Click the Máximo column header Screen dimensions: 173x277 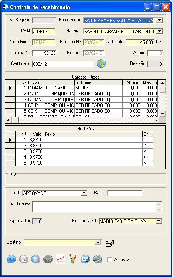pyautogui.click(x=149, y=82)
